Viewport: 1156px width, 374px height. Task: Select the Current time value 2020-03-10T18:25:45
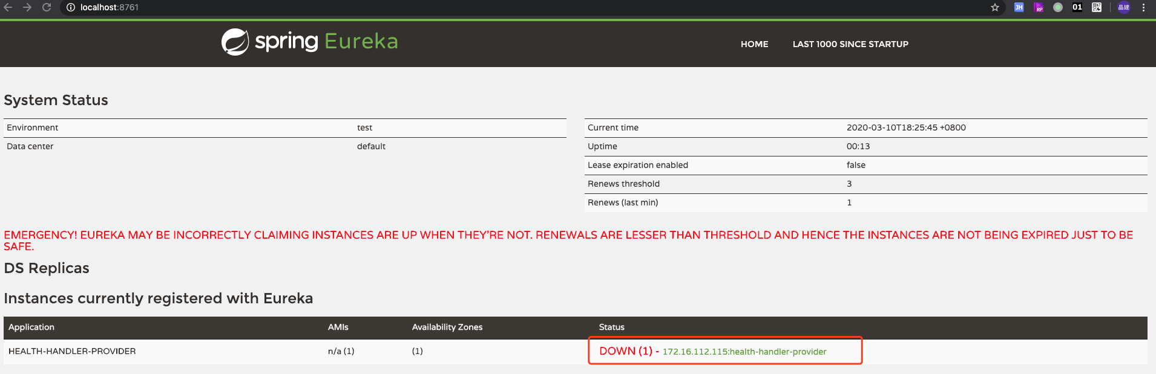[906, 127]
